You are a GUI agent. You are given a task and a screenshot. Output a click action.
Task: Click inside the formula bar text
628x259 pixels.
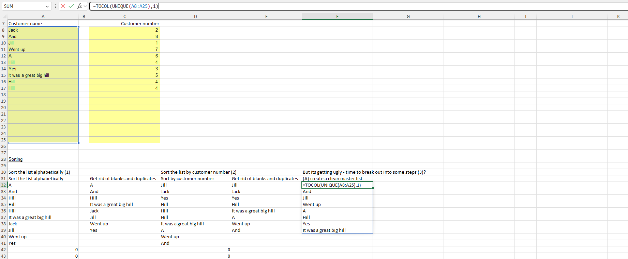click(x=358, y=6)
